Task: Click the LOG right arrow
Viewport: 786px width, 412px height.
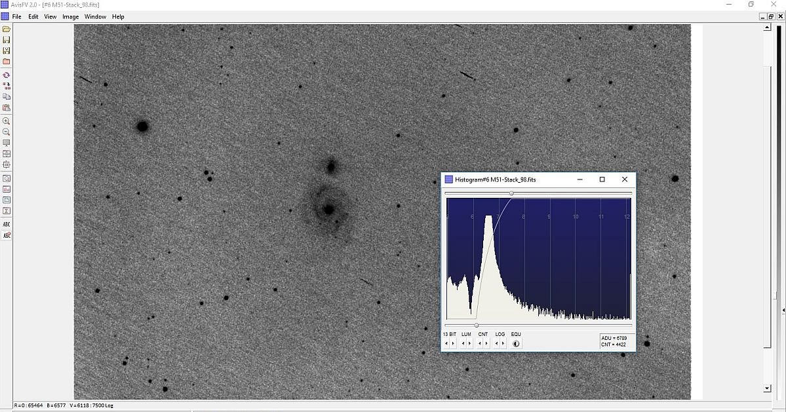Action: [x=503, y=343]
